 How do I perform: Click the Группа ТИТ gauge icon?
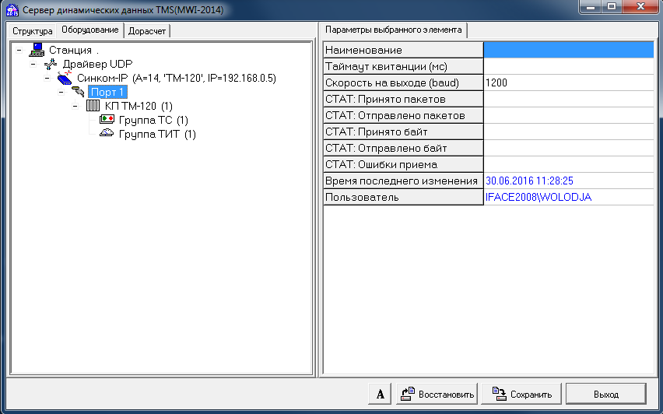pos(107,134)
